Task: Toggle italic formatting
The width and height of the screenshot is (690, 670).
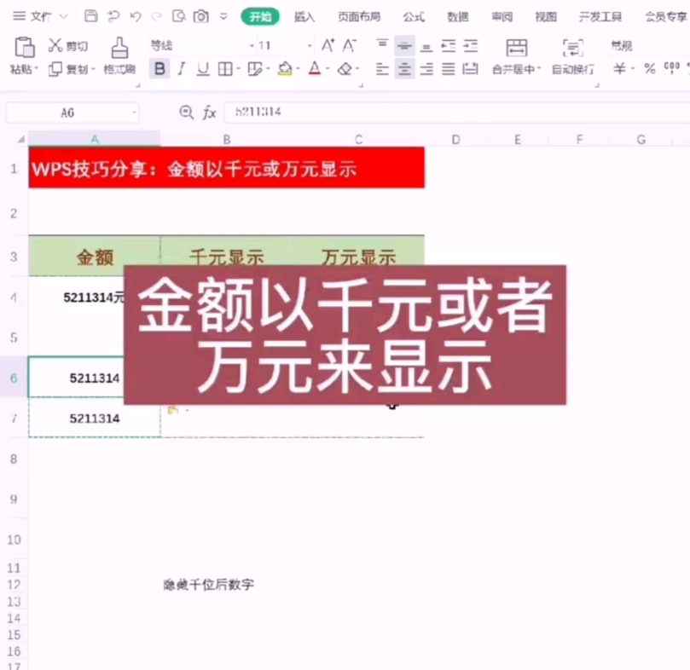Action: click(182, 68)
